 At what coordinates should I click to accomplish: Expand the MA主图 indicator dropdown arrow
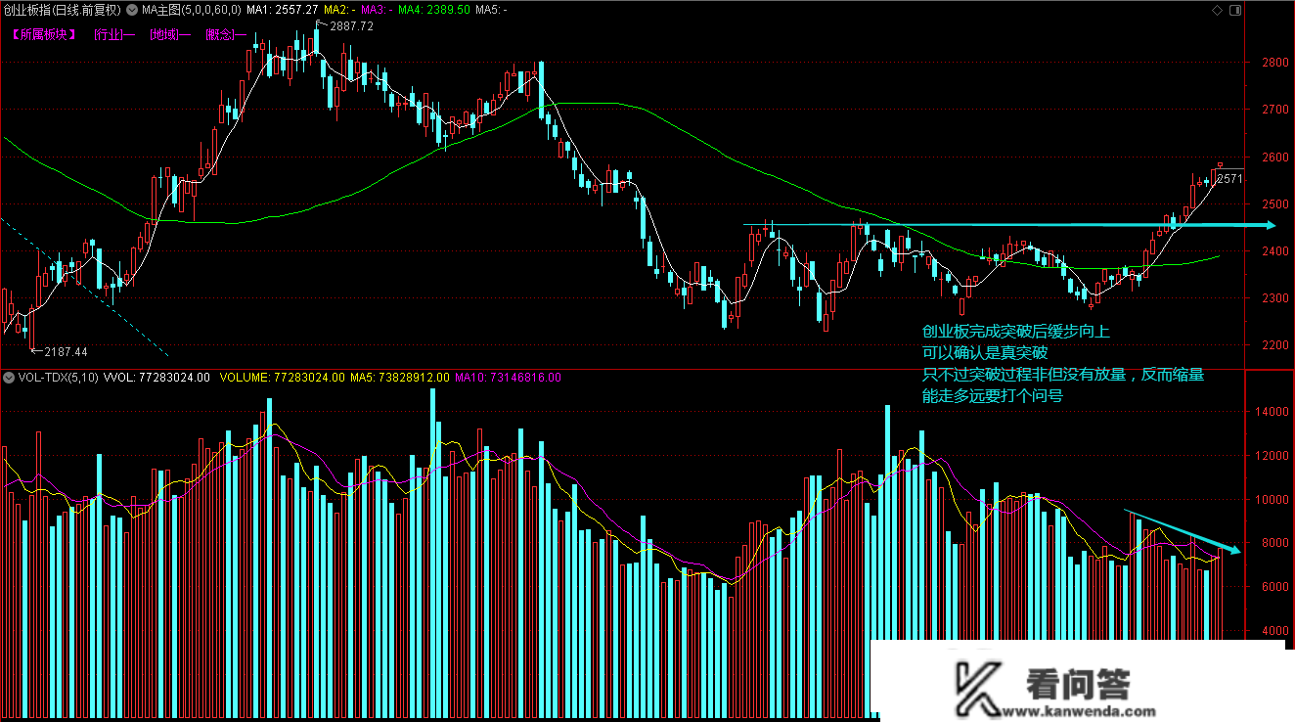click(x=132, y=10)
